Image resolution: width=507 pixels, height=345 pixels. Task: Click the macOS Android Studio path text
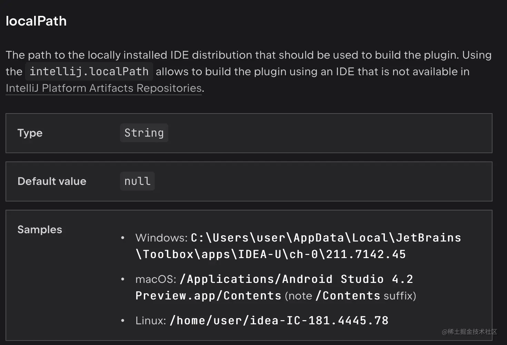pos(296,279)
